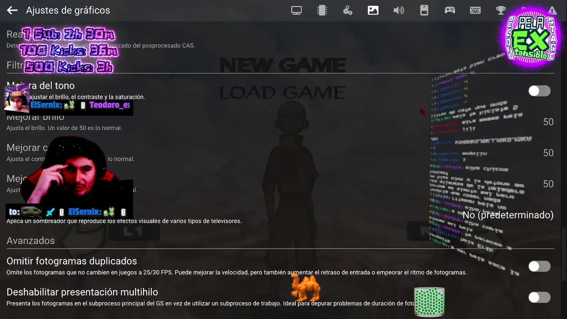
Task: Open the audio speaker settings icon
Action: (399, 10)
